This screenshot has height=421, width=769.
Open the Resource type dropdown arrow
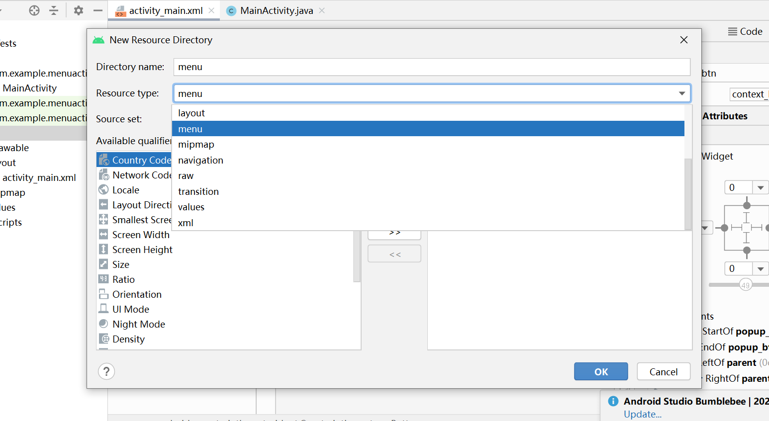tap(681, 93)
